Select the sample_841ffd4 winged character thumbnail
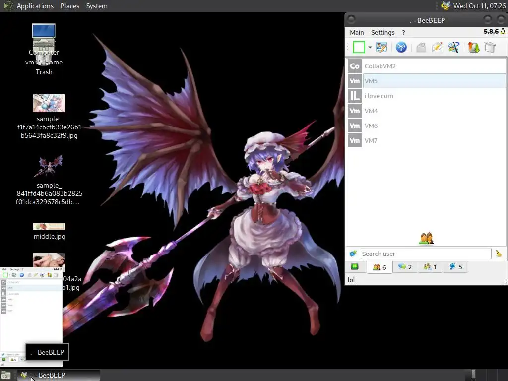This screenshot has width=508, height=381. tap(49, 166)
